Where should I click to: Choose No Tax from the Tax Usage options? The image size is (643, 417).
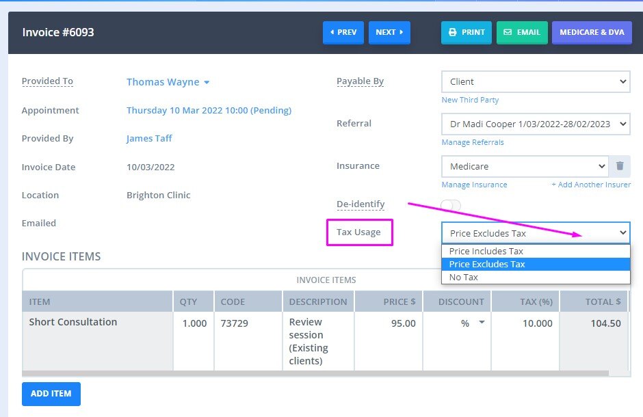pos(536,277)
